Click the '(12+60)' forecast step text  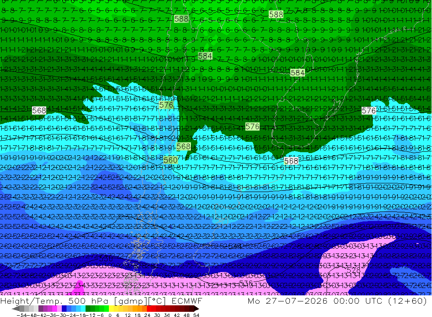(407, 301)
